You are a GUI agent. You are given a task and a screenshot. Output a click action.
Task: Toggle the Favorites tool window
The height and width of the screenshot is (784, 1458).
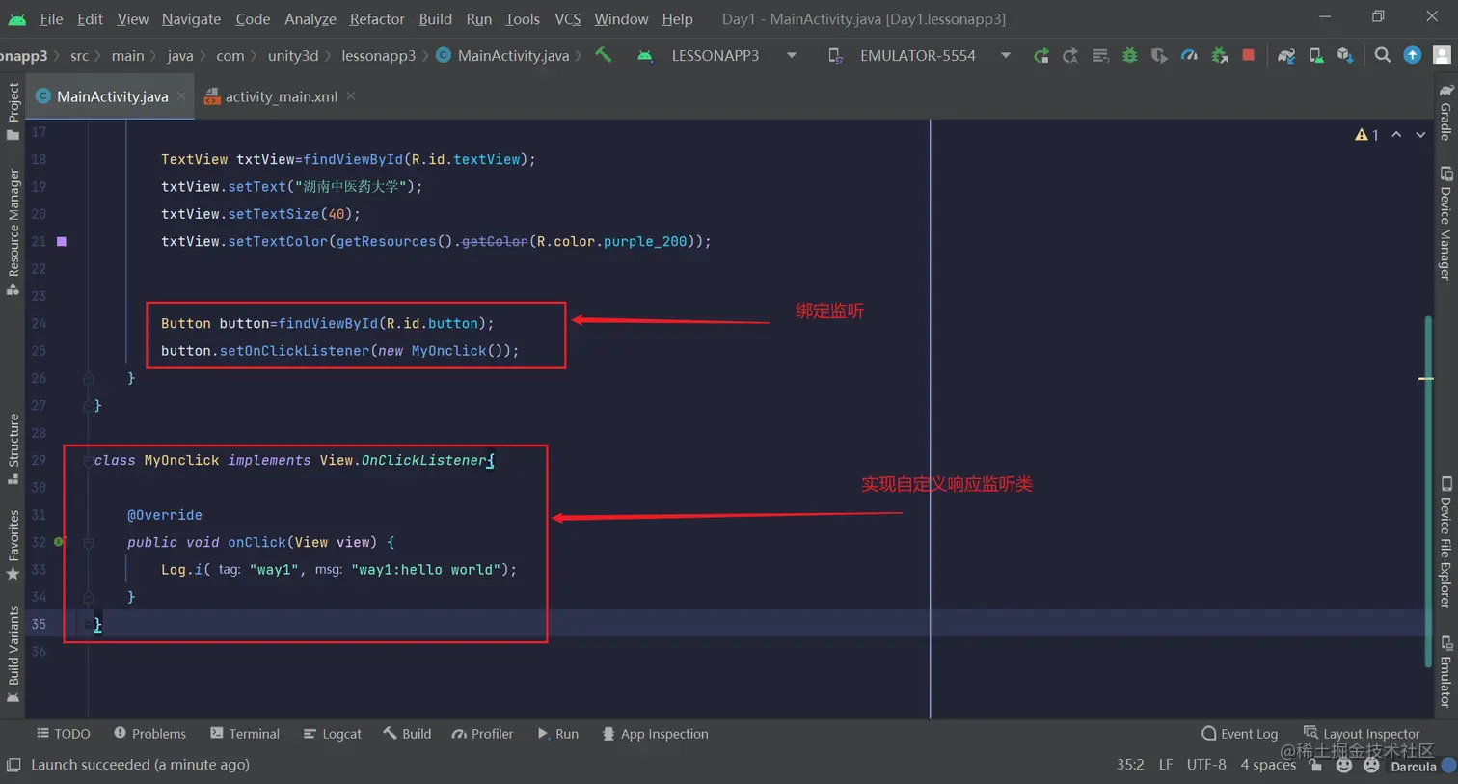(x=13, y=545)
